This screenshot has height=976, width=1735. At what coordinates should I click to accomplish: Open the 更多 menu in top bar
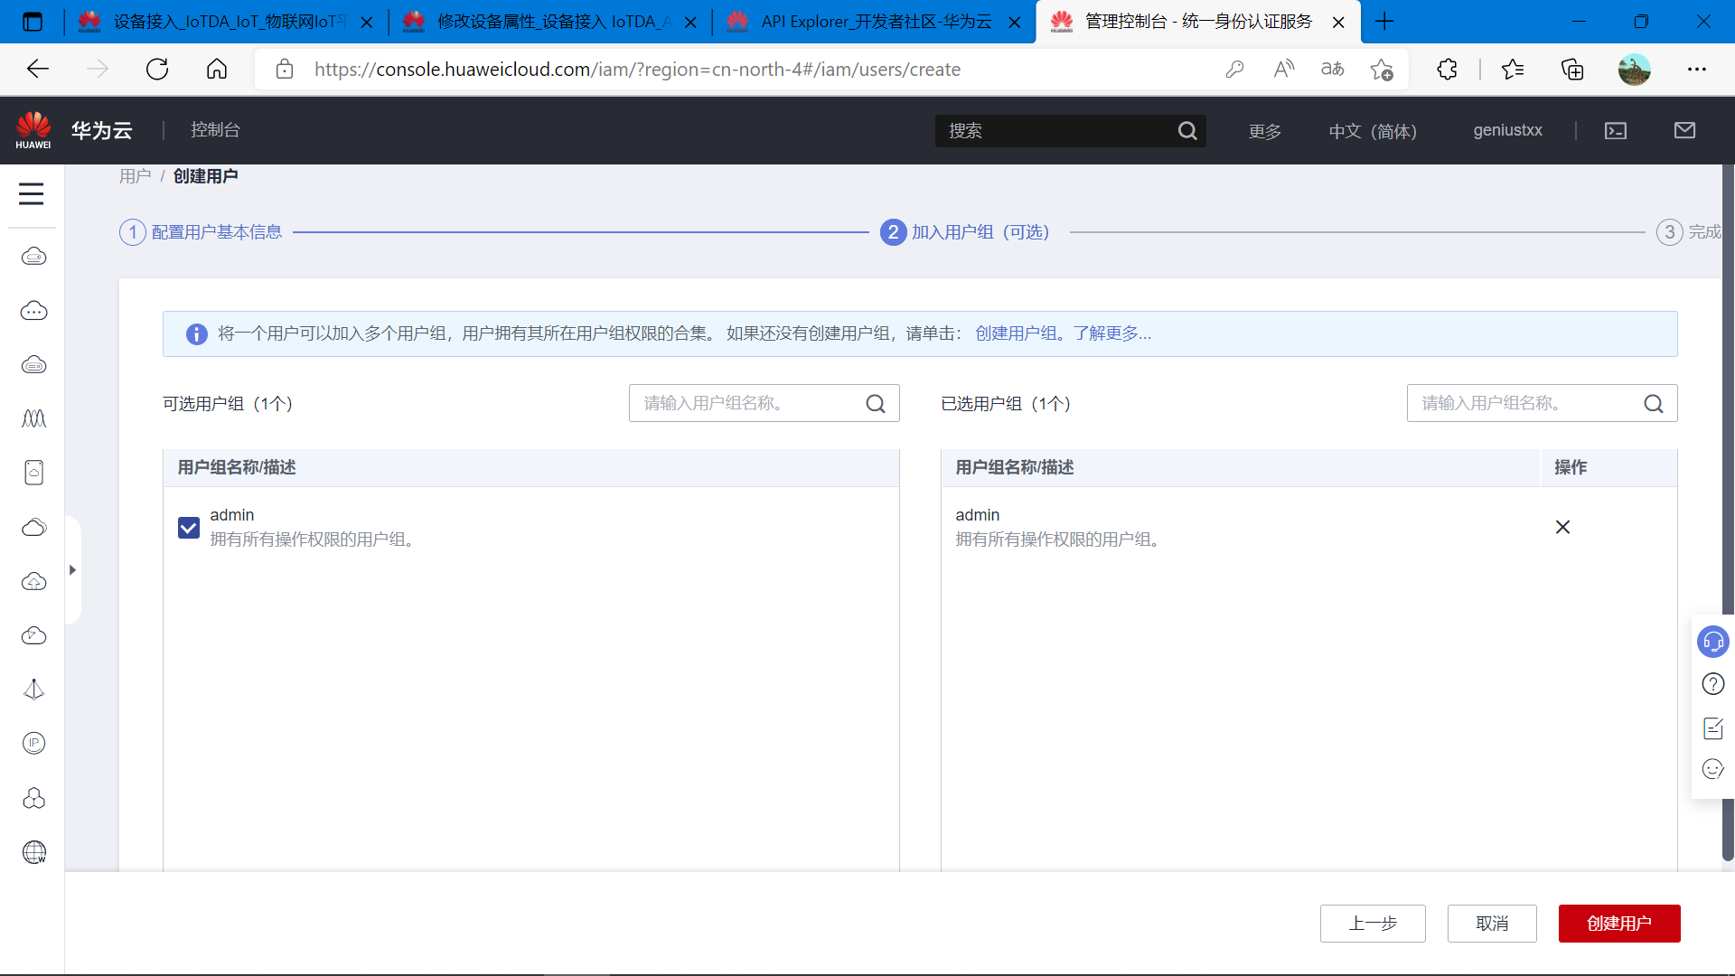[x=1265, y=131]
